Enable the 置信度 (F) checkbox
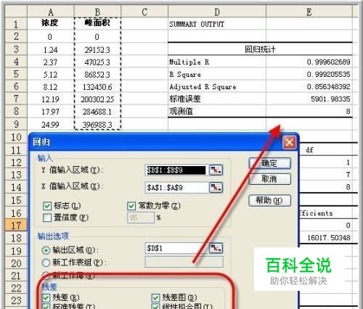This screenshot has height=309, width=363. 47,218
